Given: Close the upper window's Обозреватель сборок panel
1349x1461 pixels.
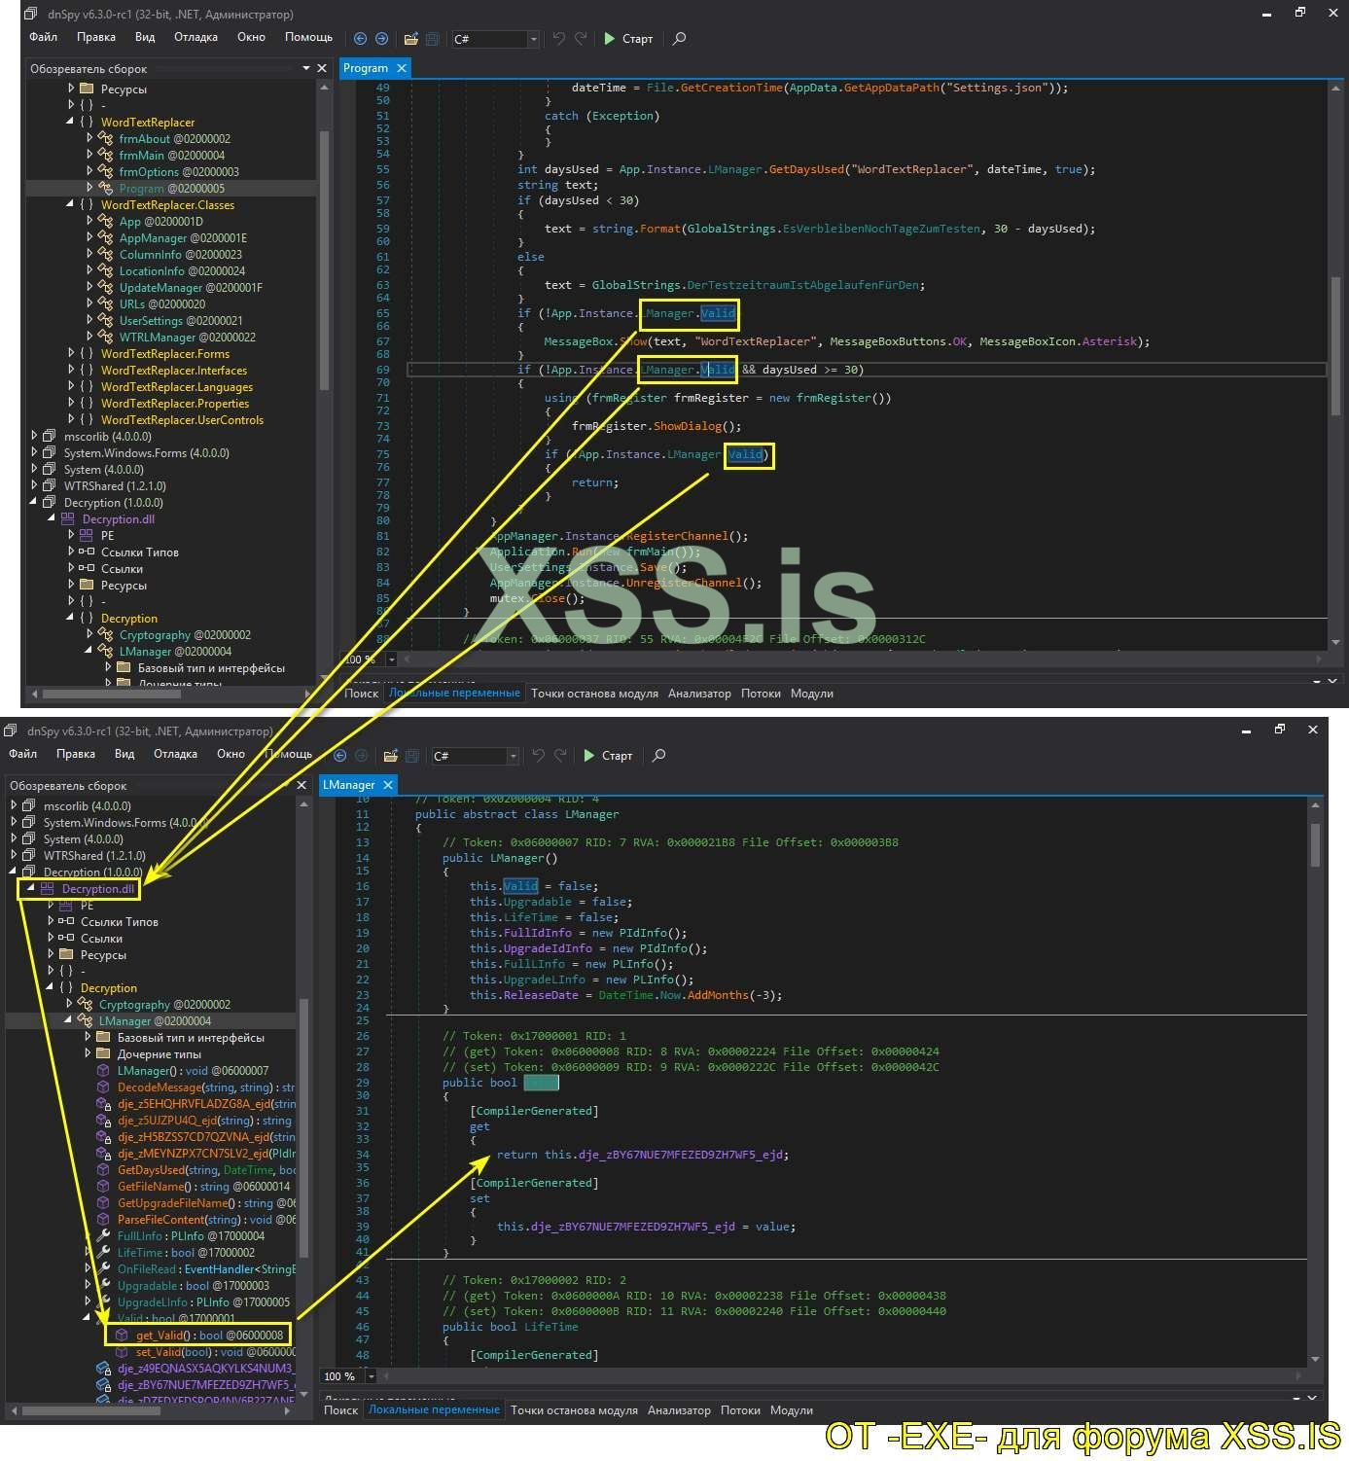Looking at the screenshot, I should (322, 68).
